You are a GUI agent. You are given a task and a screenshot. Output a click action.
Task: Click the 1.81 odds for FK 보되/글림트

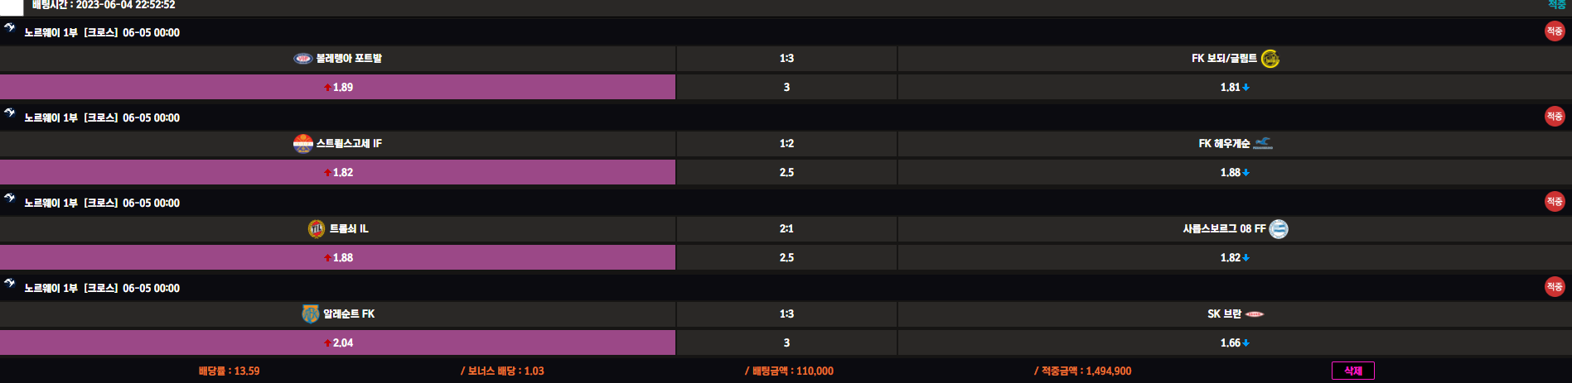click(x=1234, y=87)
